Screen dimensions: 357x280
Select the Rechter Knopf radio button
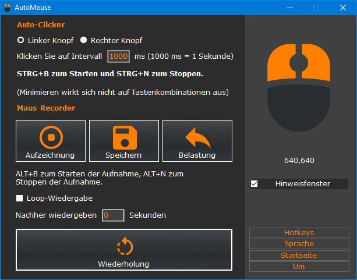tap(83, 40)
